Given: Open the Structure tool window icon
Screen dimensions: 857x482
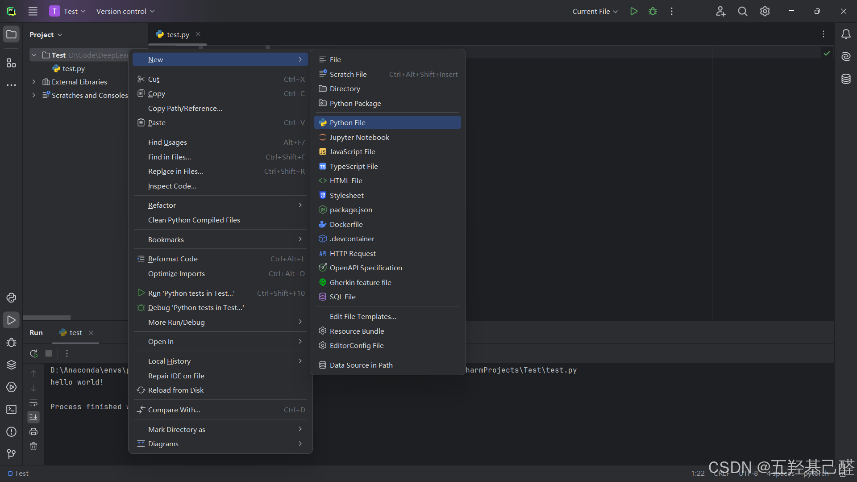Looking at the screenshot, I should tap(11, 63).
